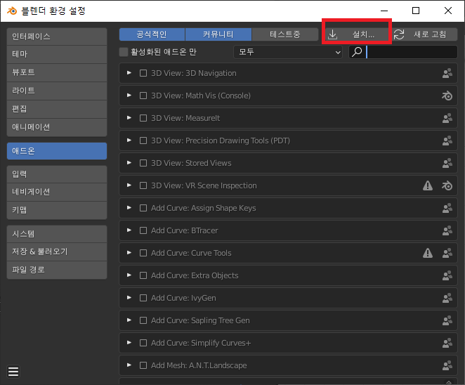Click community icon on 3D Navigation row

pyautogui.click(x=447, y=73)
